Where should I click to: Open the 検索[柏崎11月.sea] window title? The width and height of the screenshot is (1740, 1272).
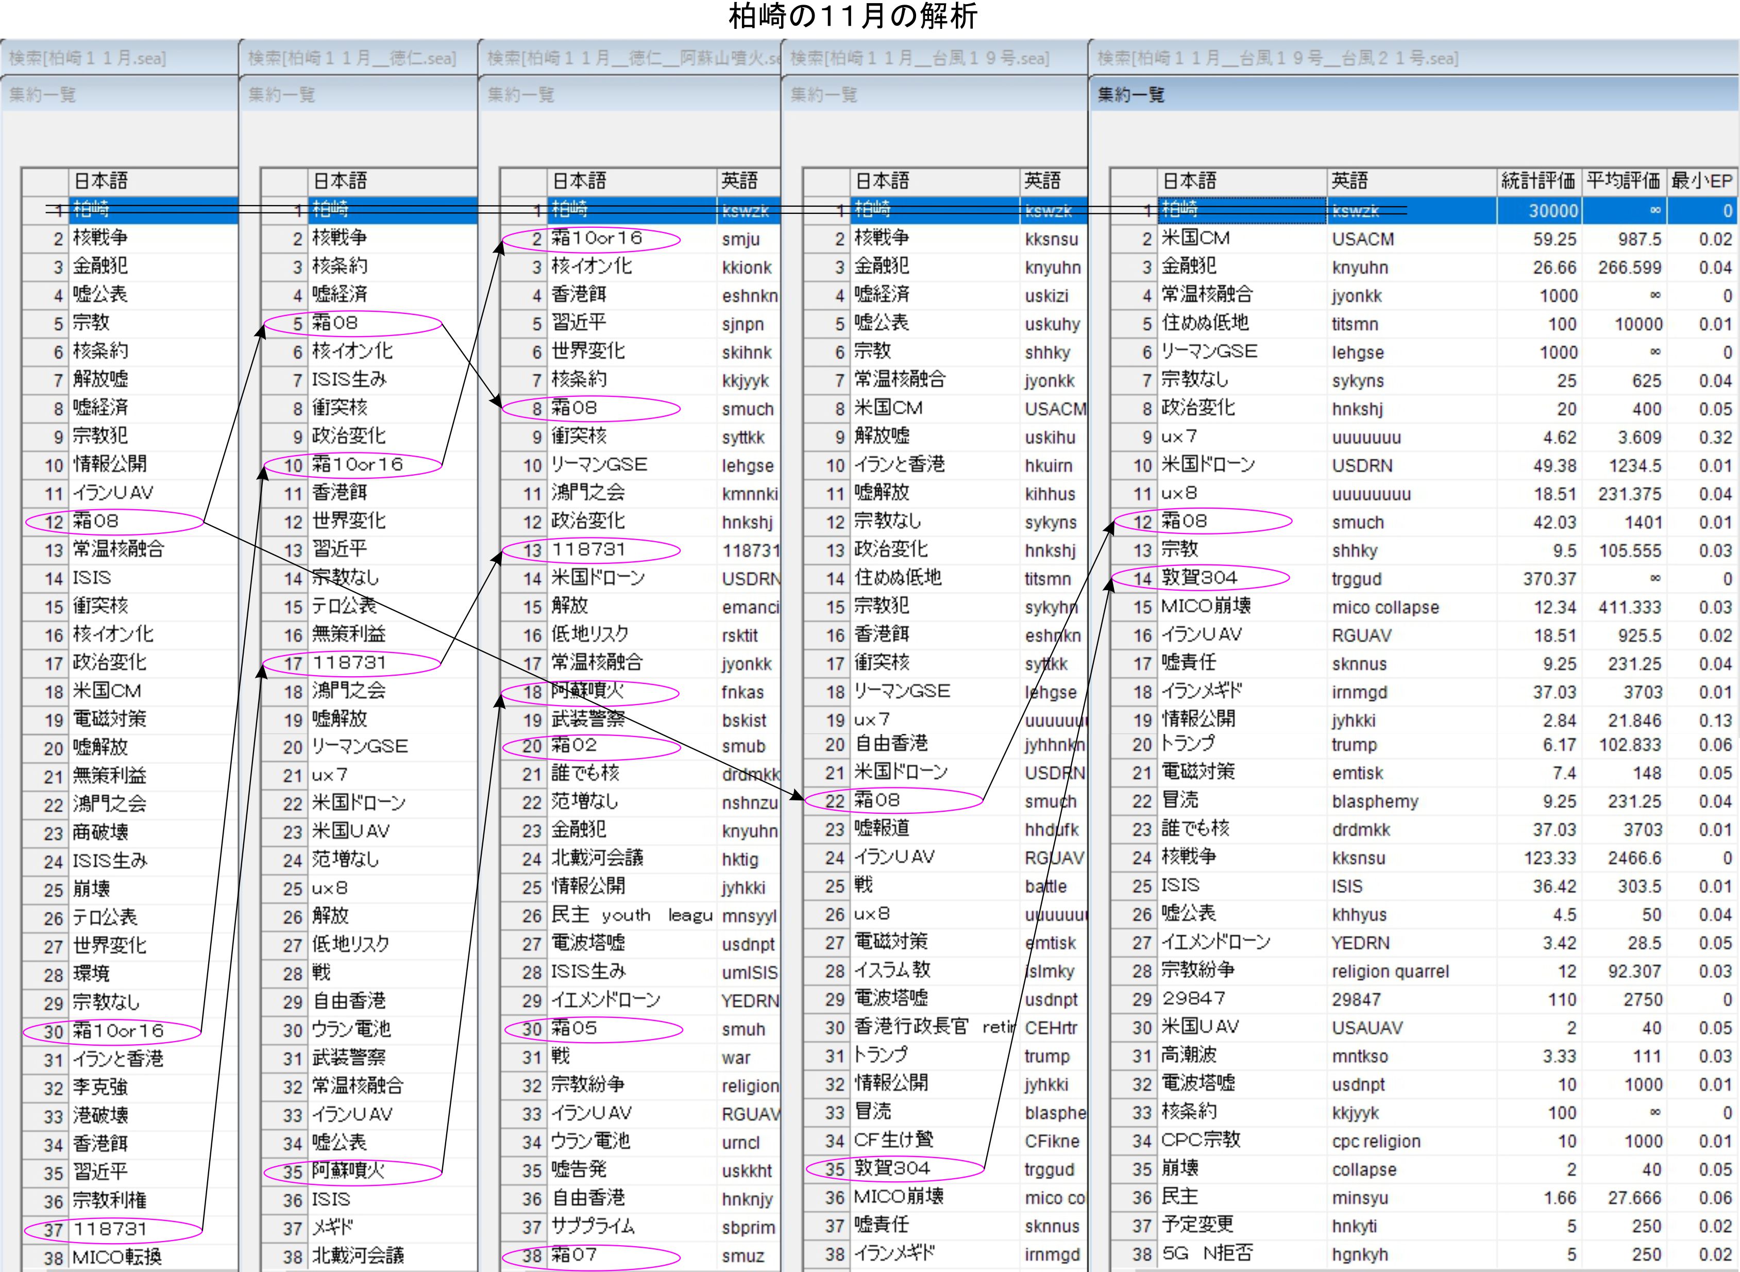click(87, 58)
